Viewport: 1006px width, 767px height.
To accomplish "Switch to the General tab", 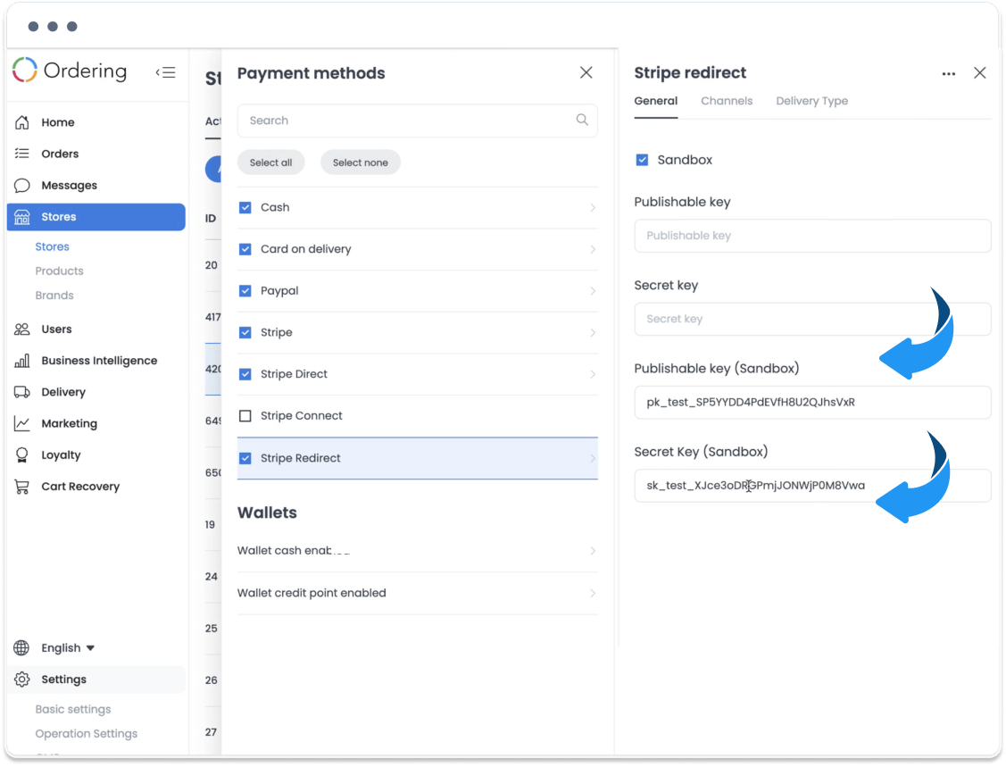I will 656,101.
